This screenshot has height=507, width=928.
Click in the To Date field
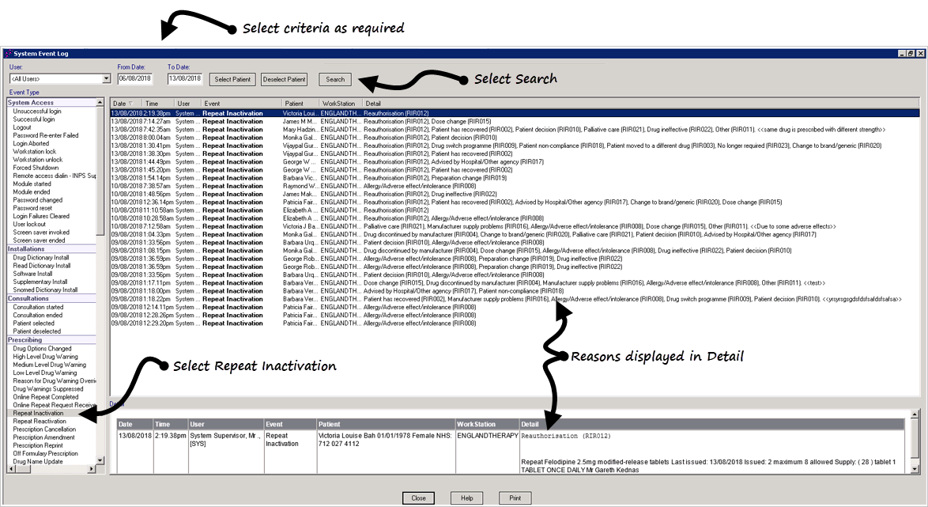(x=184, y=79)
